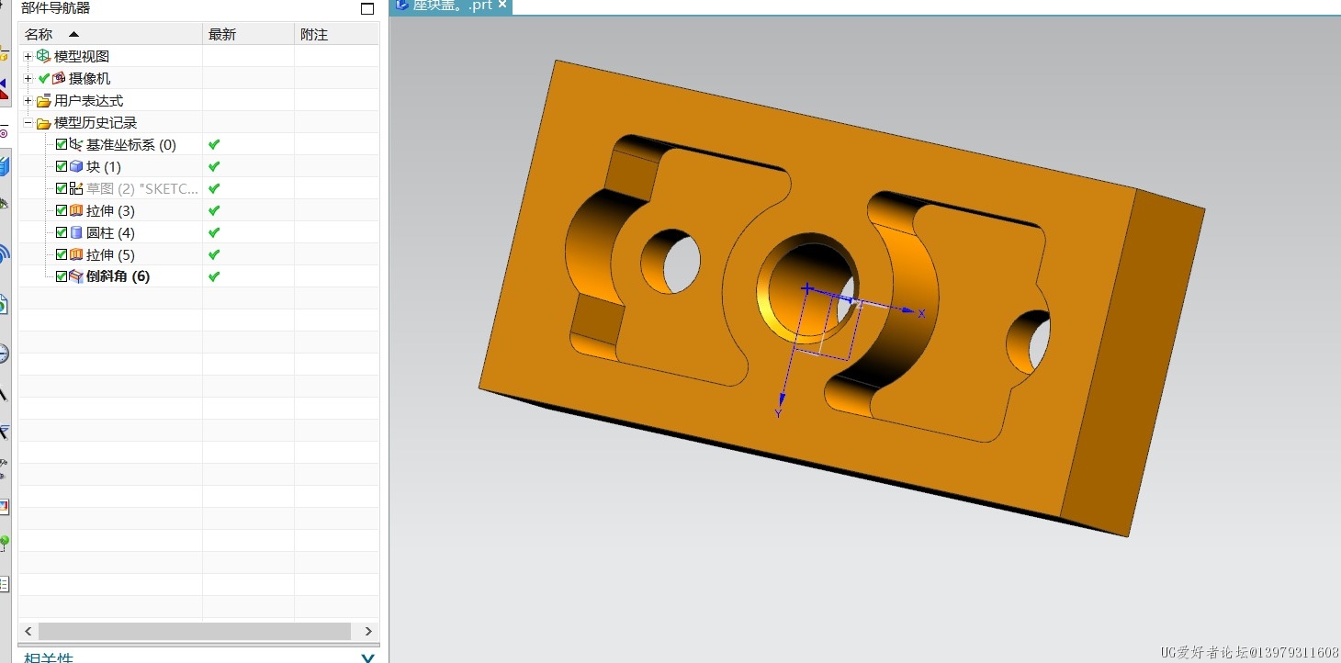1341x663 pixels.
Task: Click the Y axis label of the coordinate system
Action: tap(779, 414)
